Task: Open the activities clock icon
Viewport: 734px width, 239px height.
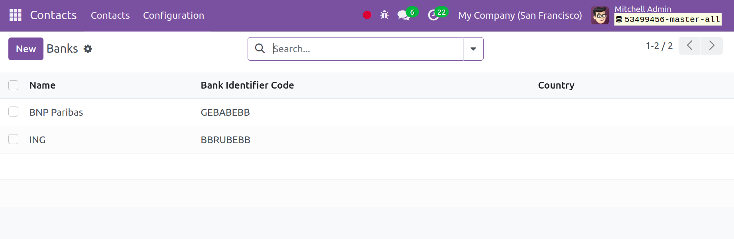Action: 433,15
